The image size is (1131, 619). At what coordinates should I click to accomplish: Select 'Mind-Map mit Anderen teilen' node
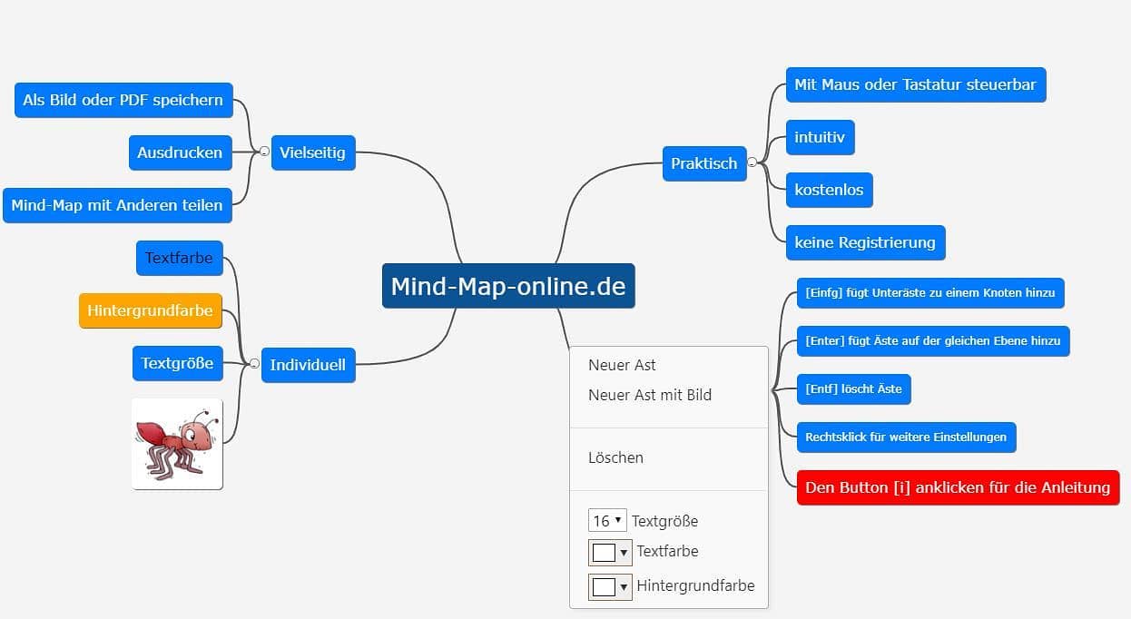pyautogui.click(x=117, y=205)
